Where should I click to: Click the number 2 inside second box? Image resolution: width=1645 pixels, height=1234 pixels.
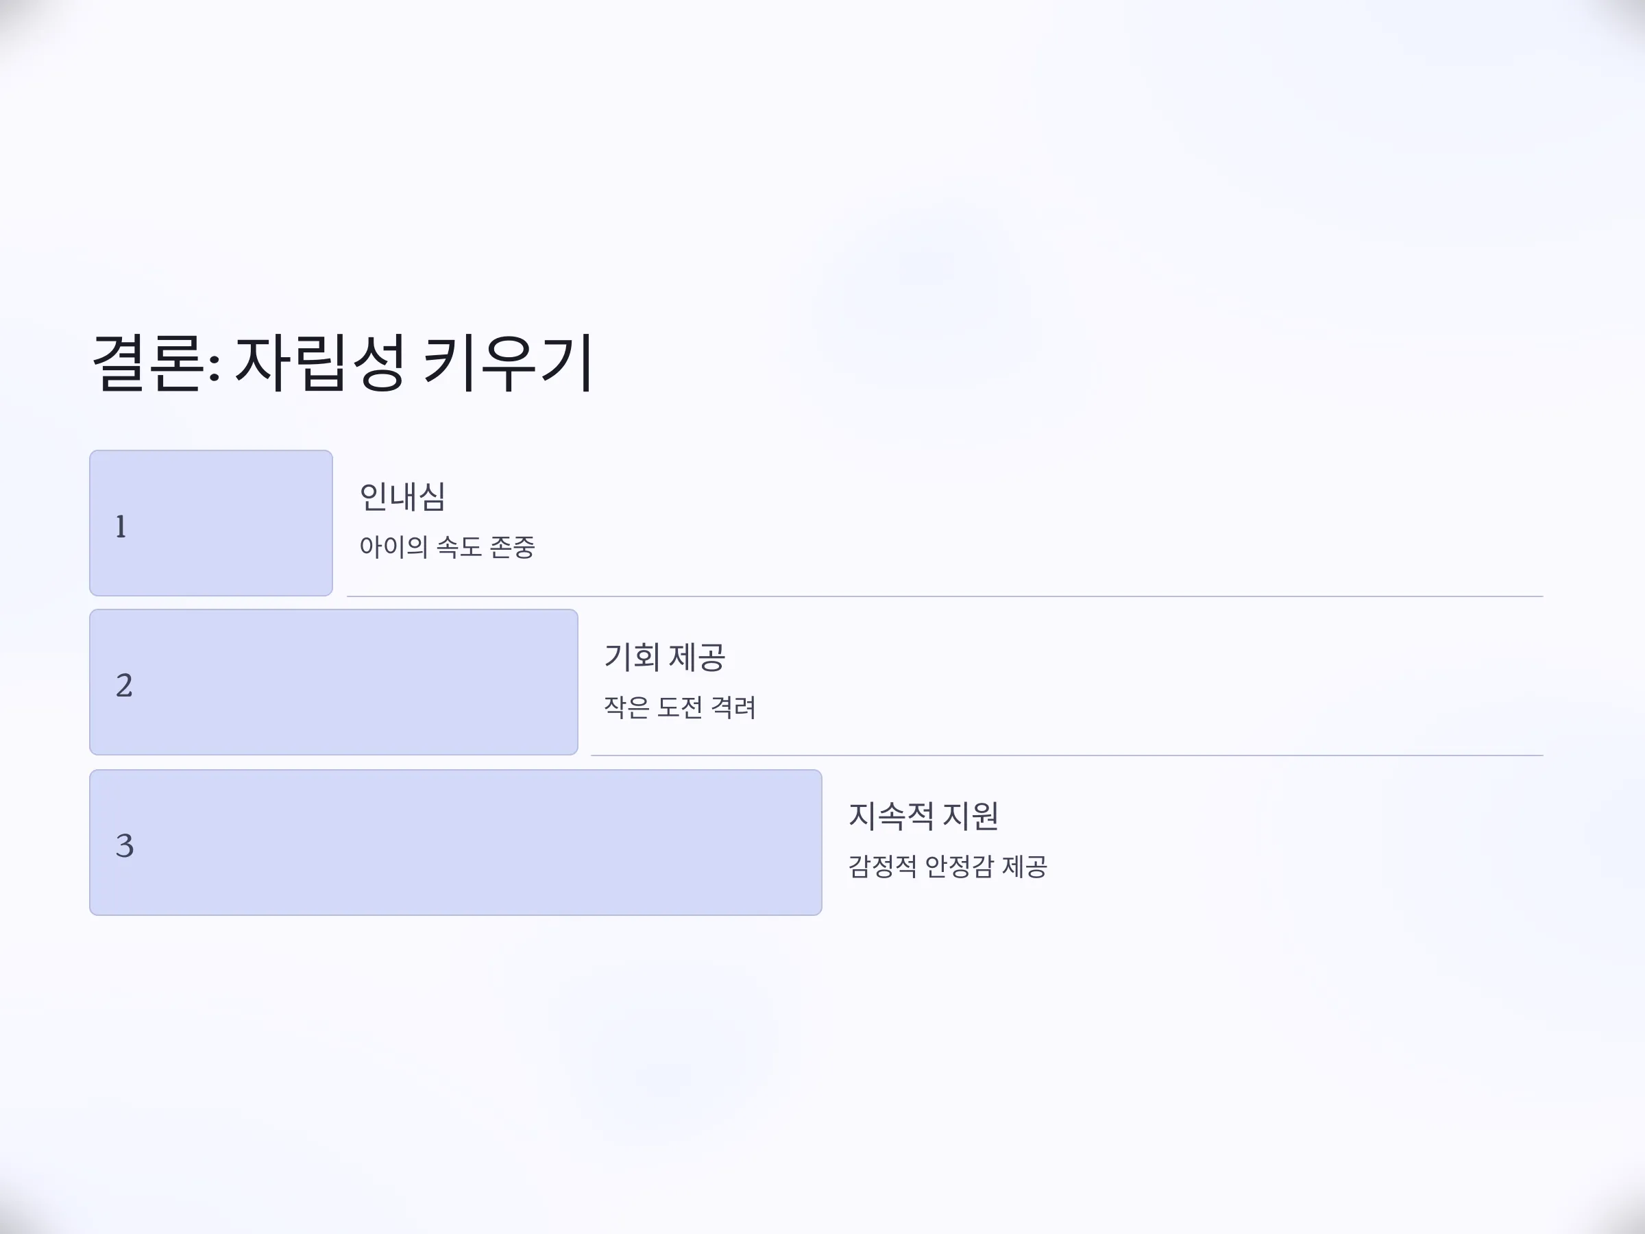(124, 685)
